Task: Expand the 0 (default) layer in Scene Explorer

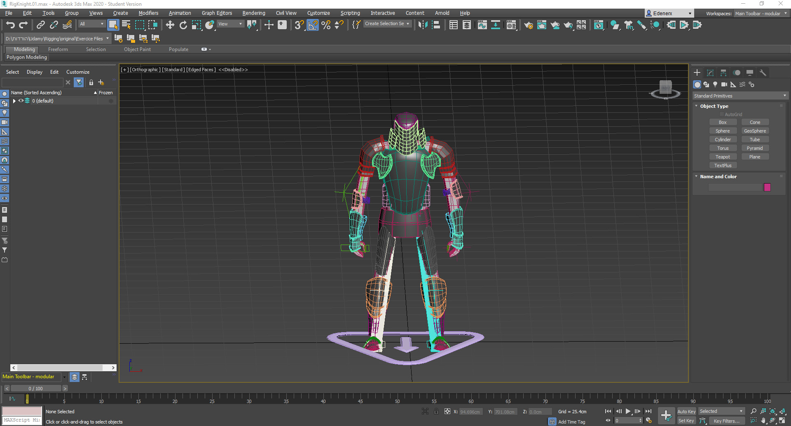Action: pyautogui.click(x=14, y=100)
